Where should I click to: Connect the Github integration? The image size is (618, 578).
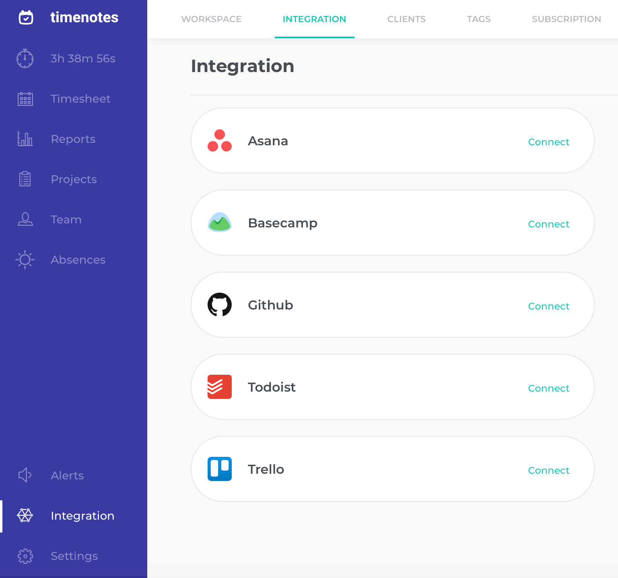[x=548, y=306]
